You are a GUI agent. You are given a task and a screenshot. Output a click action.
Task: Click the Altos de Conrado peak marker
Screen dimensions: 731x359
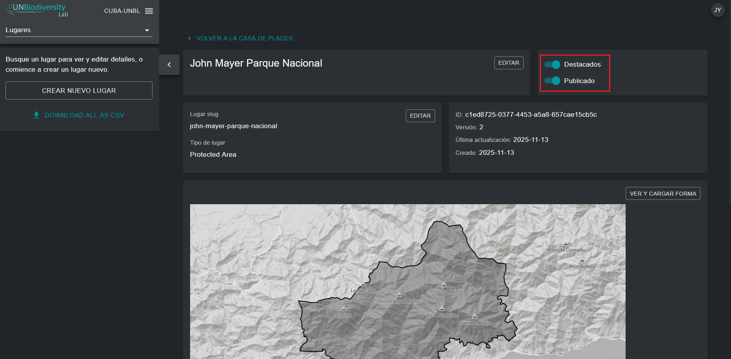[x=566, y=244]
